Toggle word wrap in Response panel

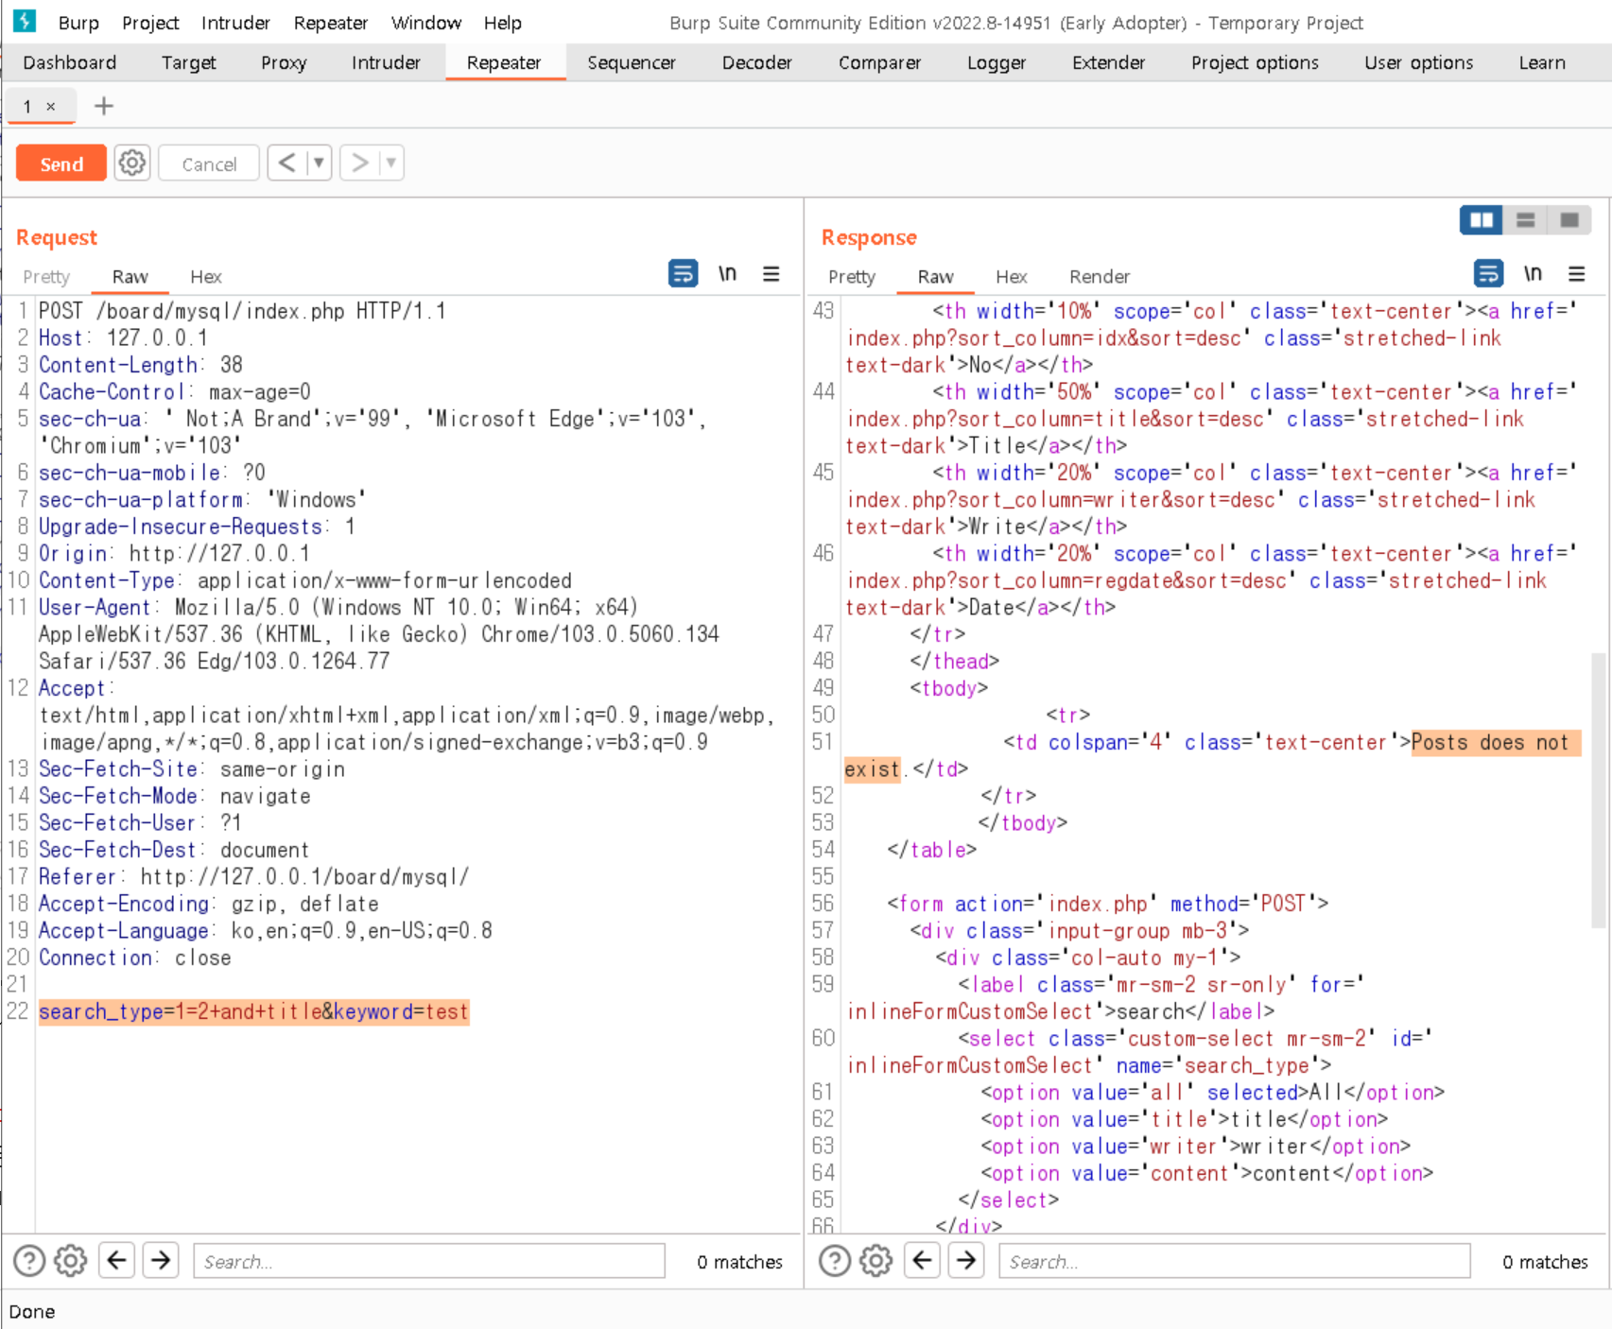pyautogui.click(x=1488, y=274)
